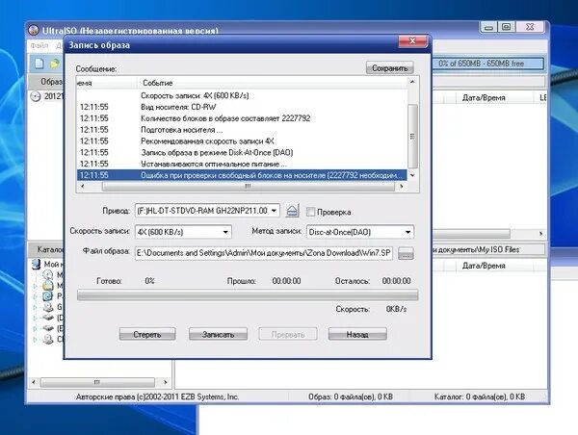Expand the (E drive tree node
The image size is (578, 435).
[36, 328]
